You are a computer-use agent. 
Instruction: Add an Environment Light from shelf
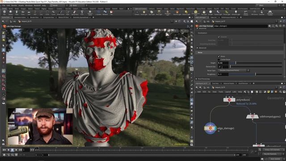195,13
